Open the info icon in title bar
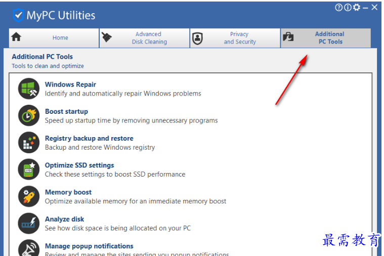 tap(348, 8)
